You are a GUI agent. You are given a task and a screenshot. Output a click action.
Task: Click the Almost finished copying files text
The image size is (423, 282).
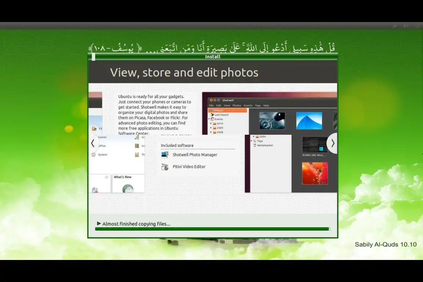point(136,224)
